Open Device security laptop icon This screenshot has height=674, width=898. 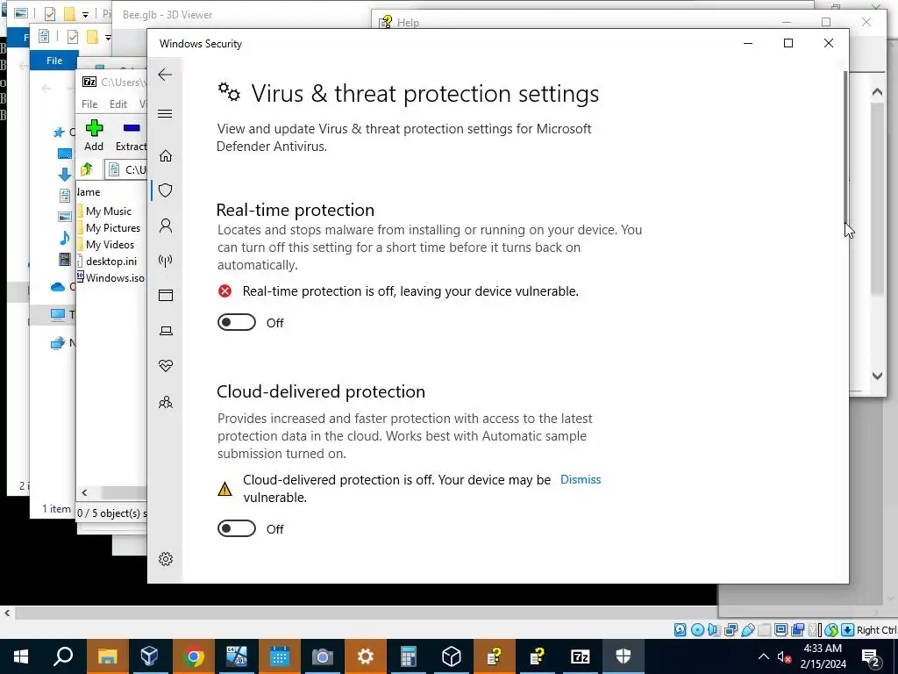click(x=166, y=331)
